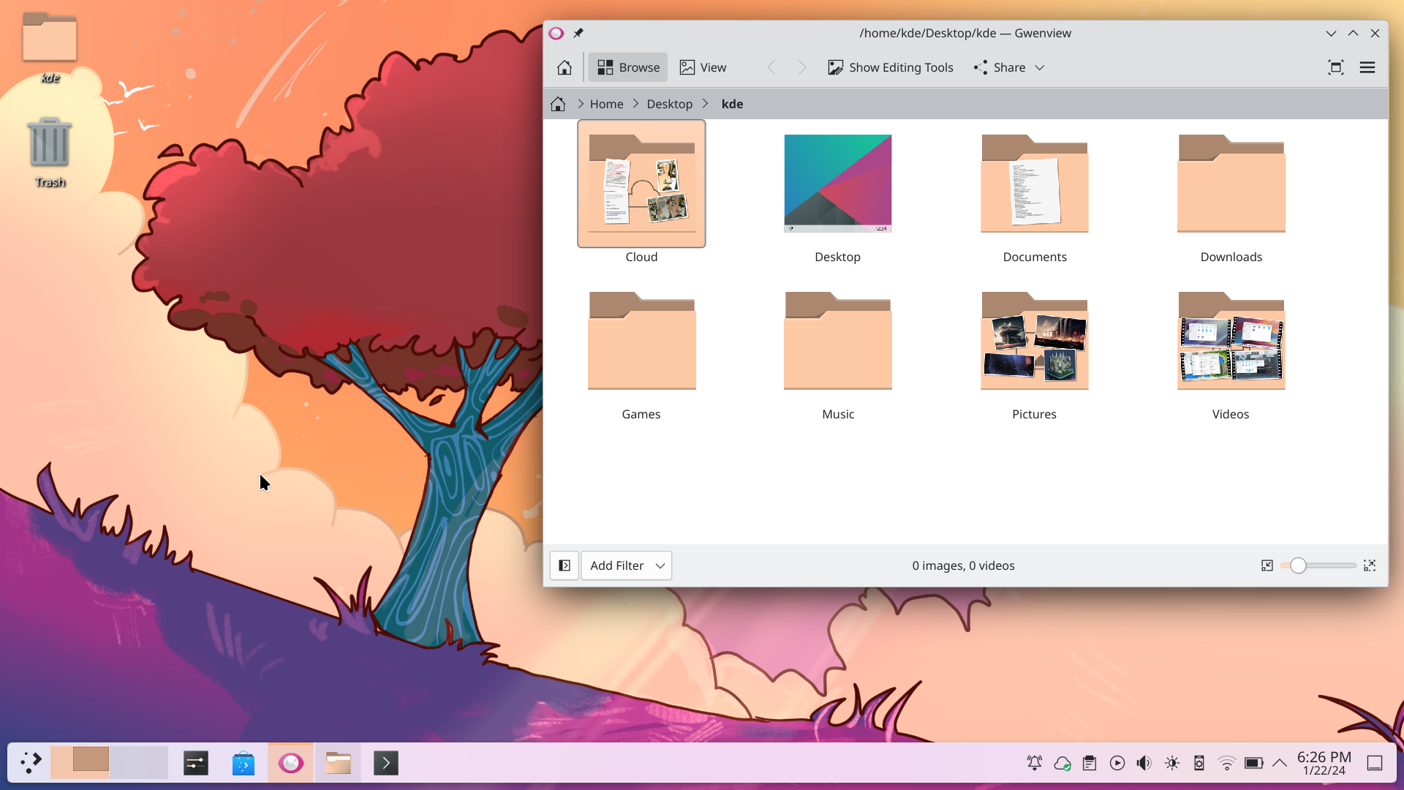
Task: Go to Home in breadcrumb path
Action: [606, 104]
